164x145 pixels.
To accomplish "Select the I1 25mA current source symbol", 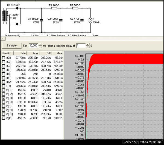I will (90, 20).
